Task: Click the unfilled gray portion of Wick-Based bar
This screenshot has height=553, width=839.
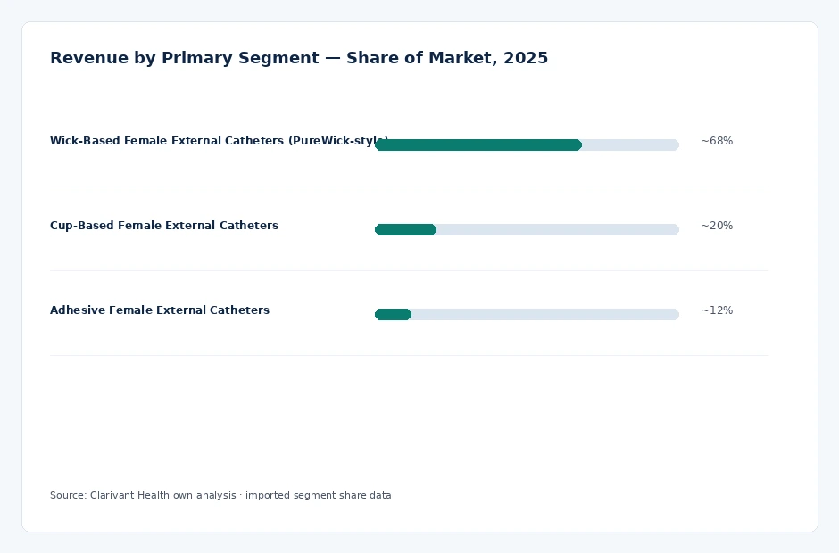Action: coord(631,144)
